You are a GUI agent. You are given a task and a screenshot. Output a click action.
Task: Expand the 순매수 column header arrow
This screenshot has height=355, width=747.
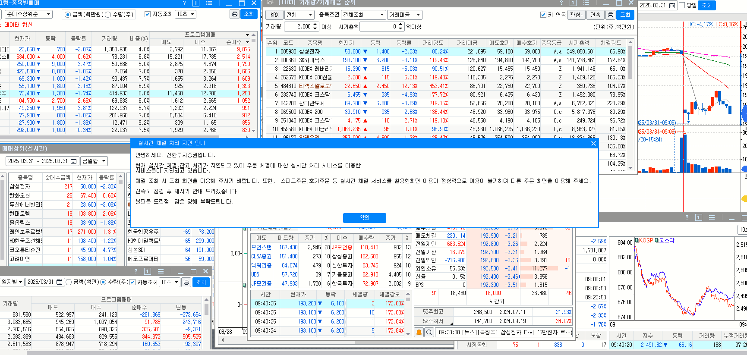247,42
